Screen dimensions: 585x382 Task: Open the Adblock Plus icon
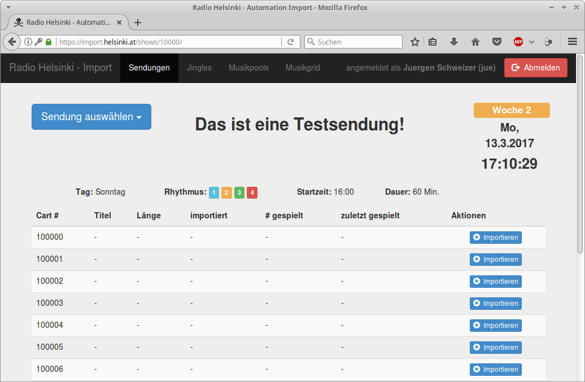518,42
